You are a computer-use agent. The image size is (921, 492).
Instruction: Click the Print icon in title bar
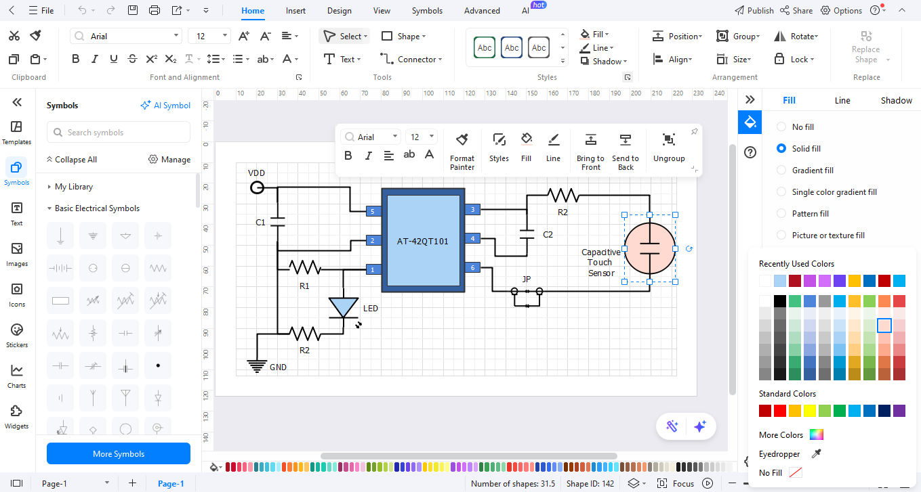155,10
